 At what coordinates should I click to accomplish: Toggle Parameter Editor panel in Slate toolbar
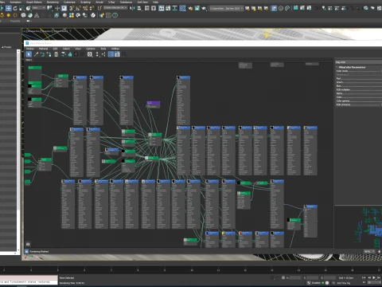tap(117, 54)
